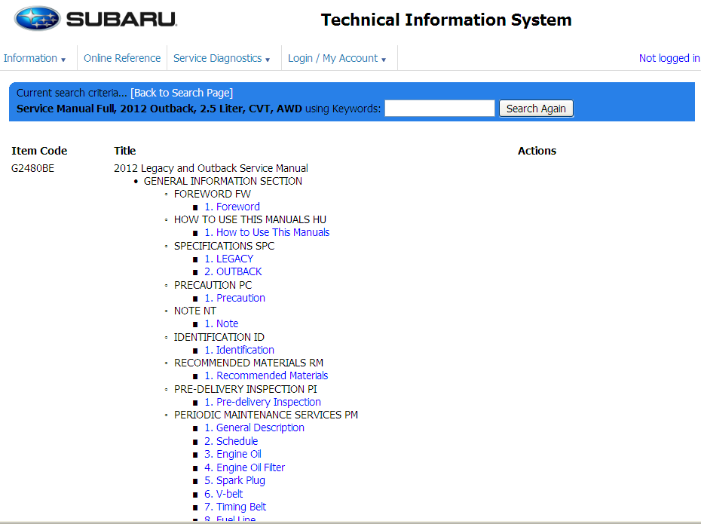Click GENERAL INFORMATION SECTION heading
Viewport: 701px width, 524px height.
point(222,181)
